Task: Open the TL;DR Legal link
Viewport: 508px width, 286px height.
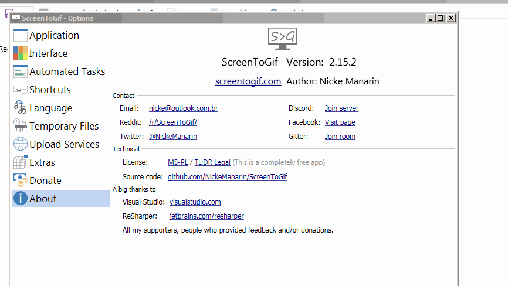Action: [212, 162]
